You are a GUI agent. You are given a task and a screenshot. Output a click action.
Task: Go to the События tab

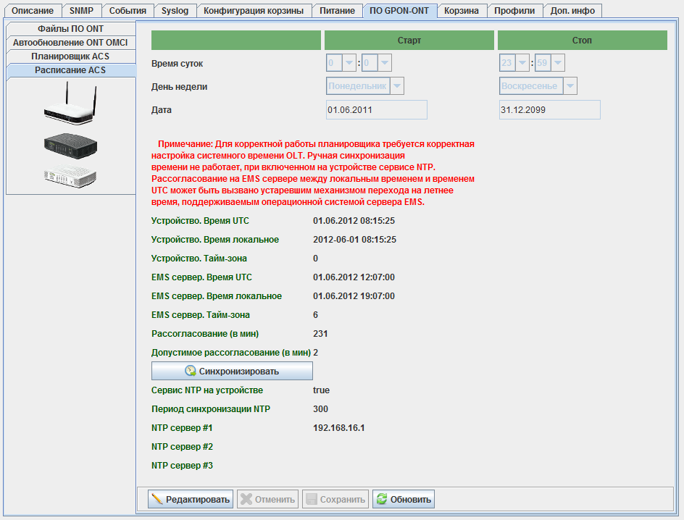128,10
